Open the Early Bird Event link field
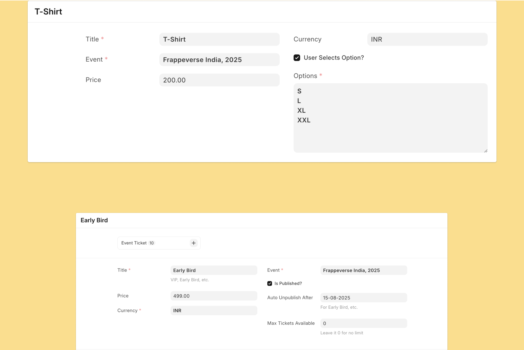 point(364,270)
